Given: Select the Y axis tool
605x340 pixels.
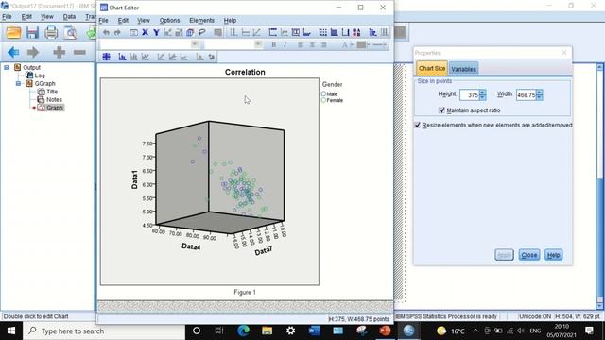Looking at the screenshot, I should coord(156,33).
